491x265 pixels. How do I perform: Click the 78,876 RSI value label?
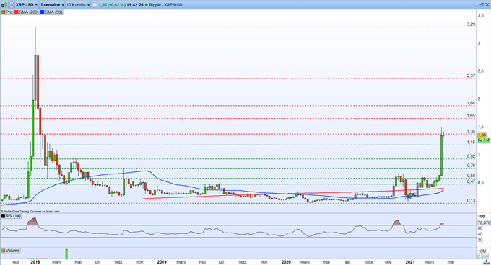click(484, 223)
